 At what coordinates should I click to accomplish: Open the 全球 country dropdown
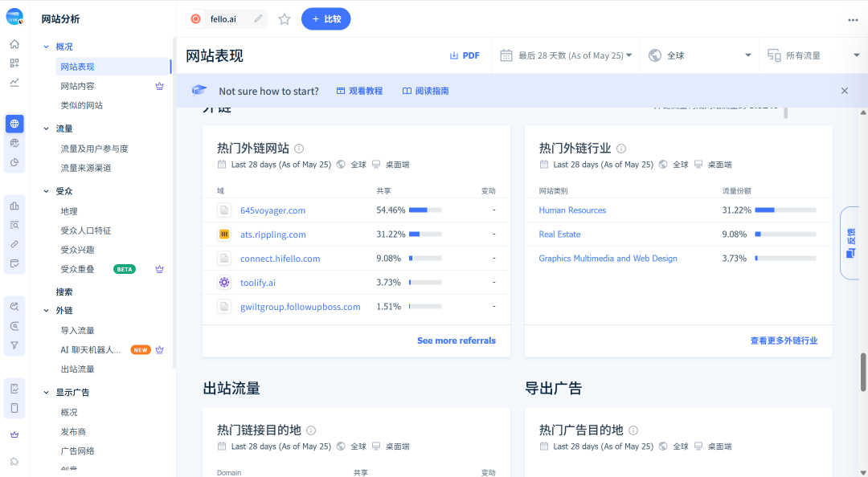pyautogui.click(x=700, y=55)
